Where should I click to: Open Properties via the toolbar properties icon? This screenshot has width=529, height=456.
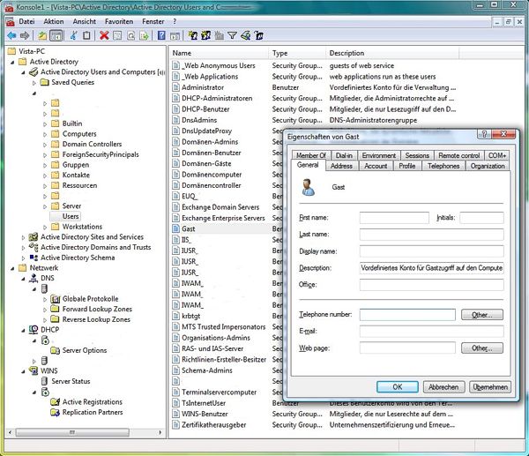pyautogui.click(x=117, y=35)
